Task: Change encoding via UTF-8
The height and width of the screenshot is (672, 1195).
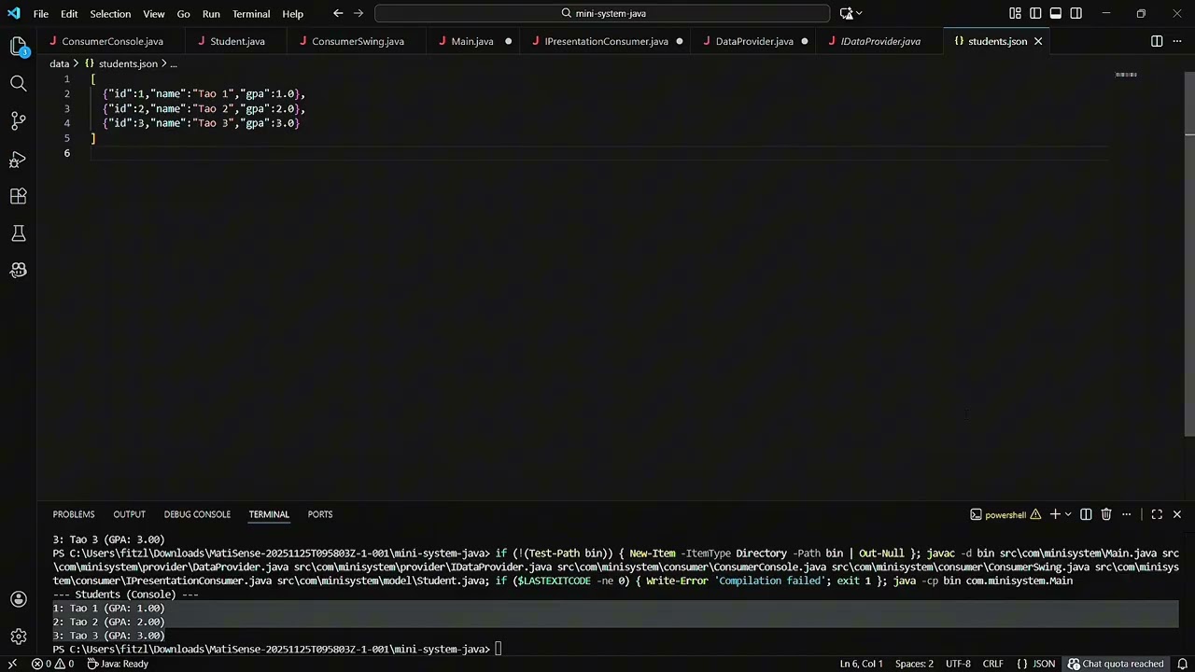Action: [x=958, y=664]
